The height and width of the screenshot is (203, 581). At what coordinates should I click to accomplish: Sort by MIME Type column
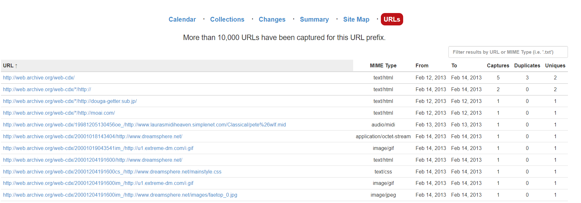point(383,66)
